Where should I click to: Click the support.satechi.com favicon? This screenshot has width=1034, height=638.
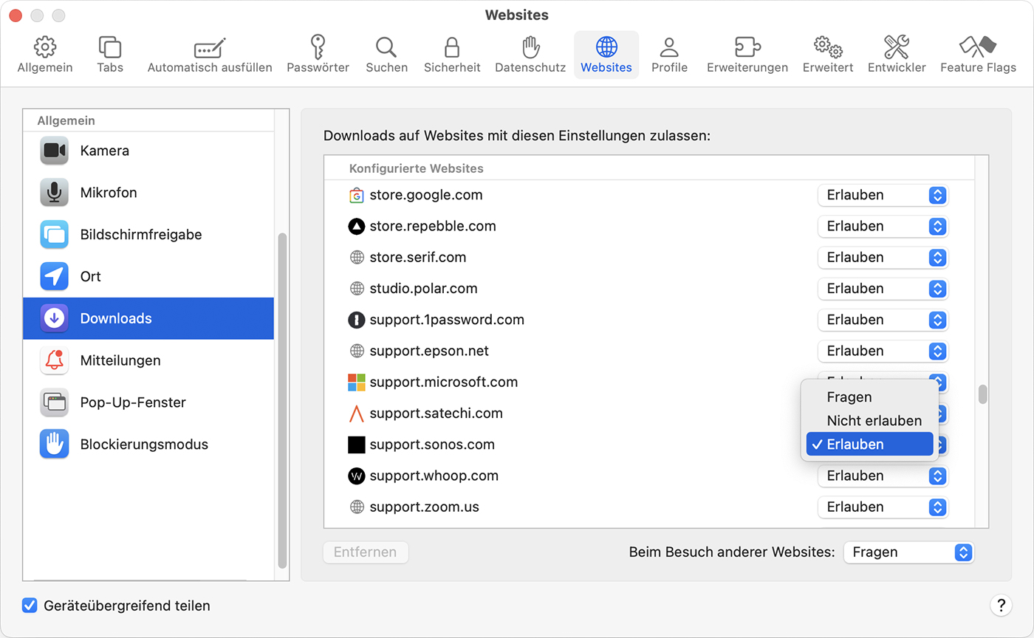pos(357,414)
